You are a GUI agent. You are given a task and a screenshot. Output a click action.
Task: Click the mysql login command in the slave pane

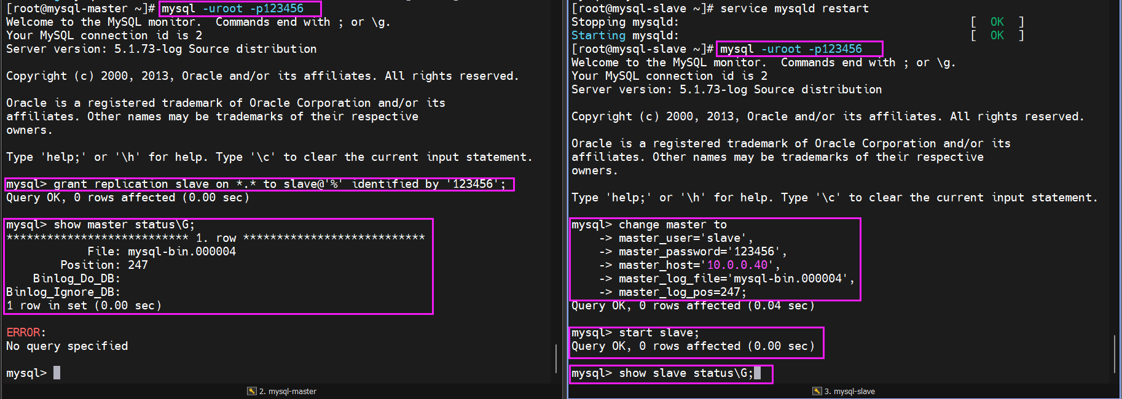coord(791,49)
